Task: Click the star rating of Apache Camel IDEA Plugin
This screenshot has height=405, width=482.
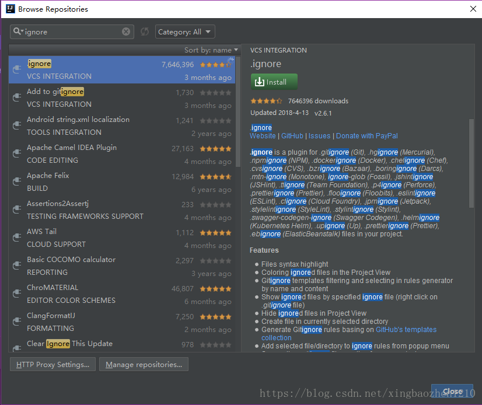Action: [215, 149]
